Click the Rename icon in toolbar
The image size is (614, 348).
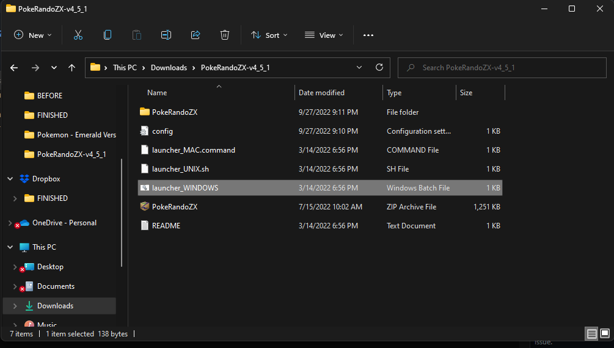[x=166, y=35]
